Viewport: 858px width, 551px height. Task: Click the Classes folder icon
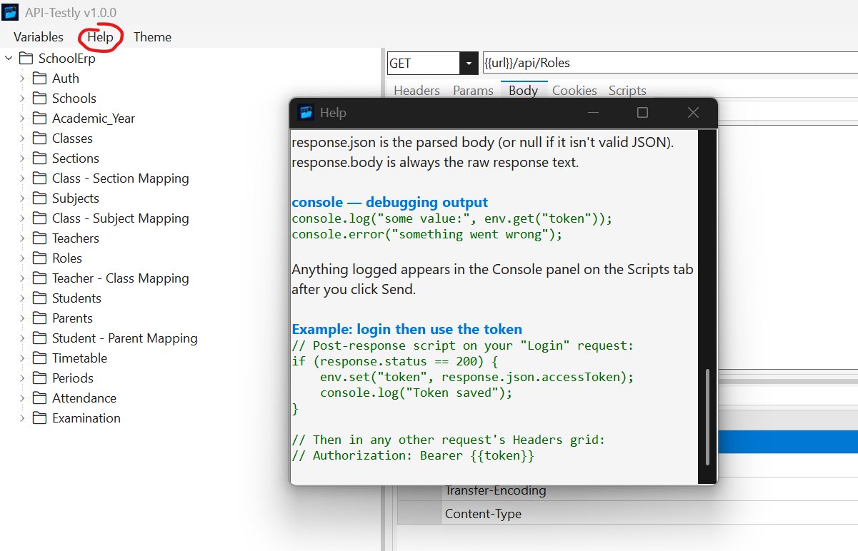(x=40, y=138)
